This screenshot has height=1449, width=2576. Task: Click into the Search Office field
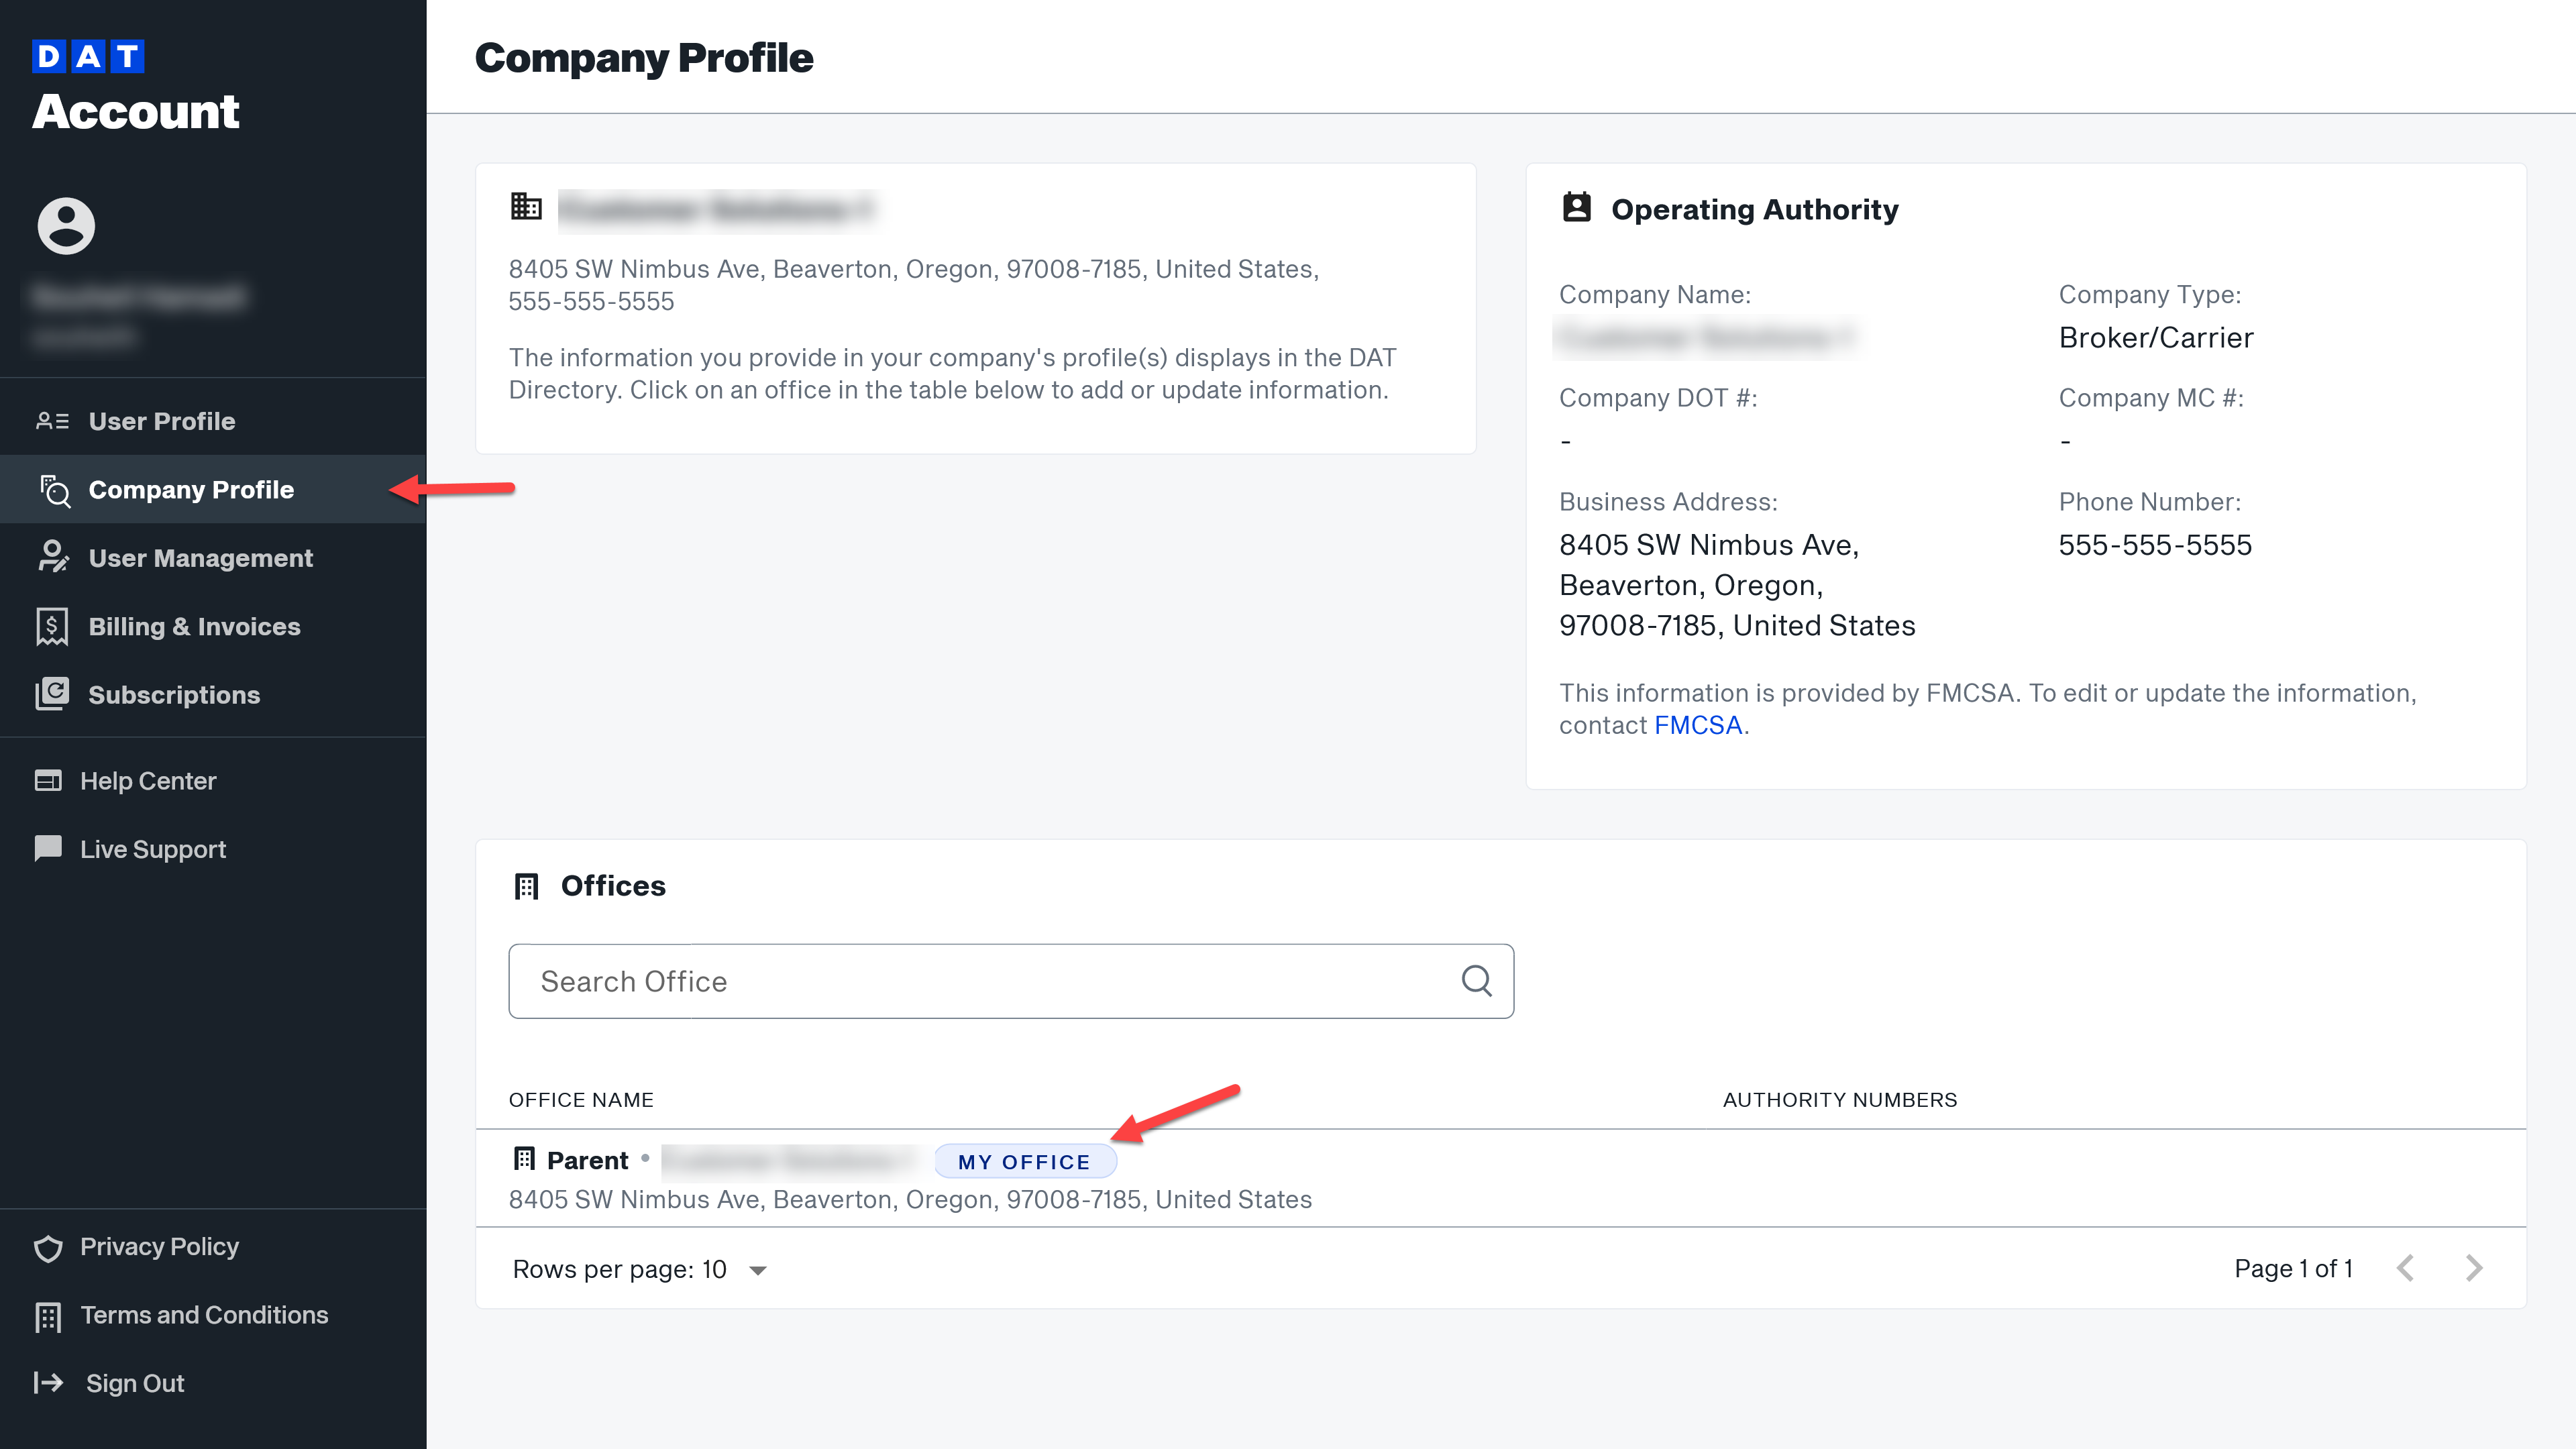coord(1011,981)
